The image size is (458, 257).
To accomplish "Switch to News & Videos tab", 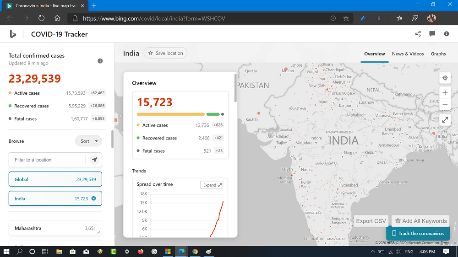I will click(408, 54).
